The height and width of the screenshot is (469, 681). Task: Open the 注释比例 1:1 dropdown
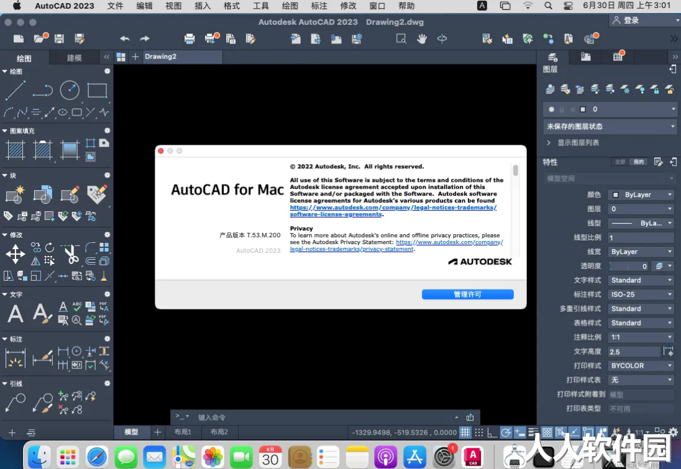coord(641,337)
